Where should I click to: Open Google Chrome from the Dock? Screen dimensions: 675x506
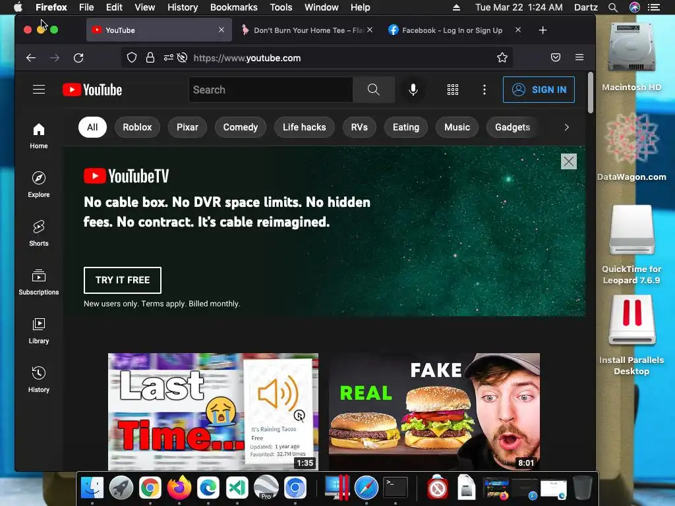(x=150, y=488)
